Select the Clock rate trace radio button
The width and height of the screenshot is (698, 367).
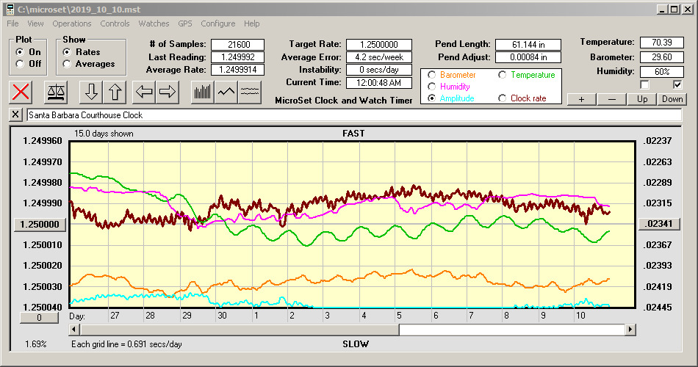502,98
